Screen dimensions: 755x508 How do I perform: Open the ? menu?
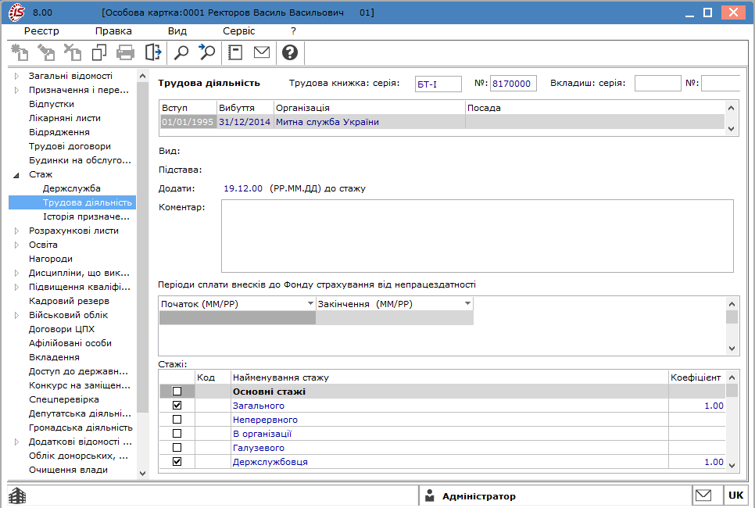coord(293,30)
